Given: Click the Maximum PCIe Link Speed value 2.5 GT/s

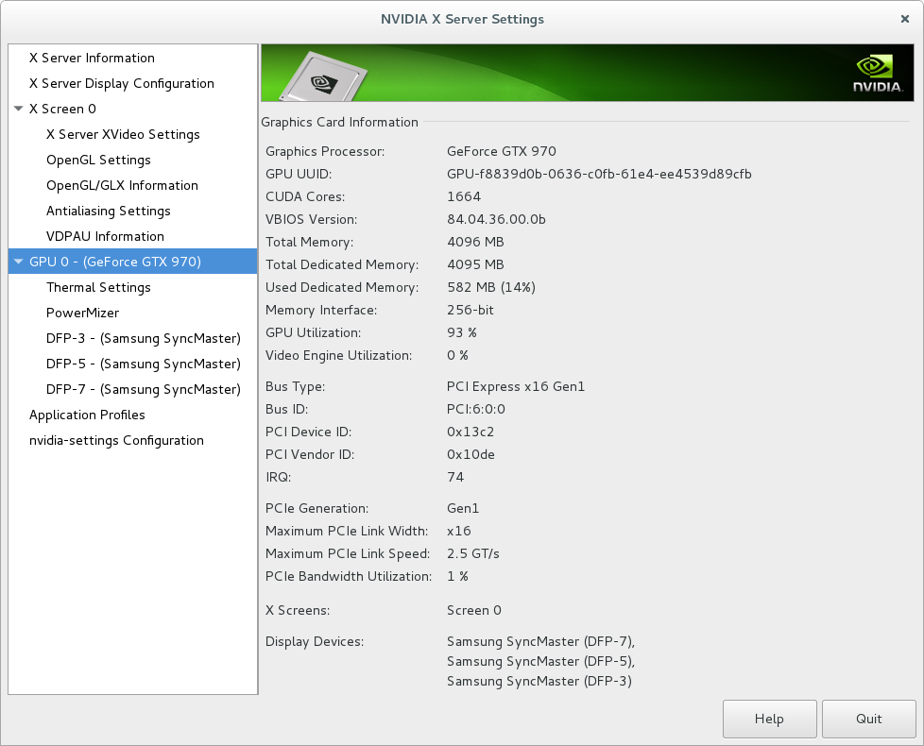Looking at the screenshot, I should coord(473,554).
